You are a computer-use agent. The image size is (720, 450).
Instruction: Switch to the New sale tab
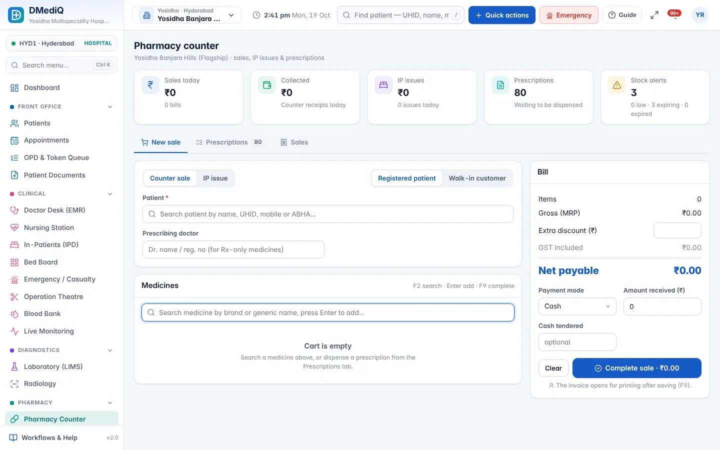tap(160, 142)
